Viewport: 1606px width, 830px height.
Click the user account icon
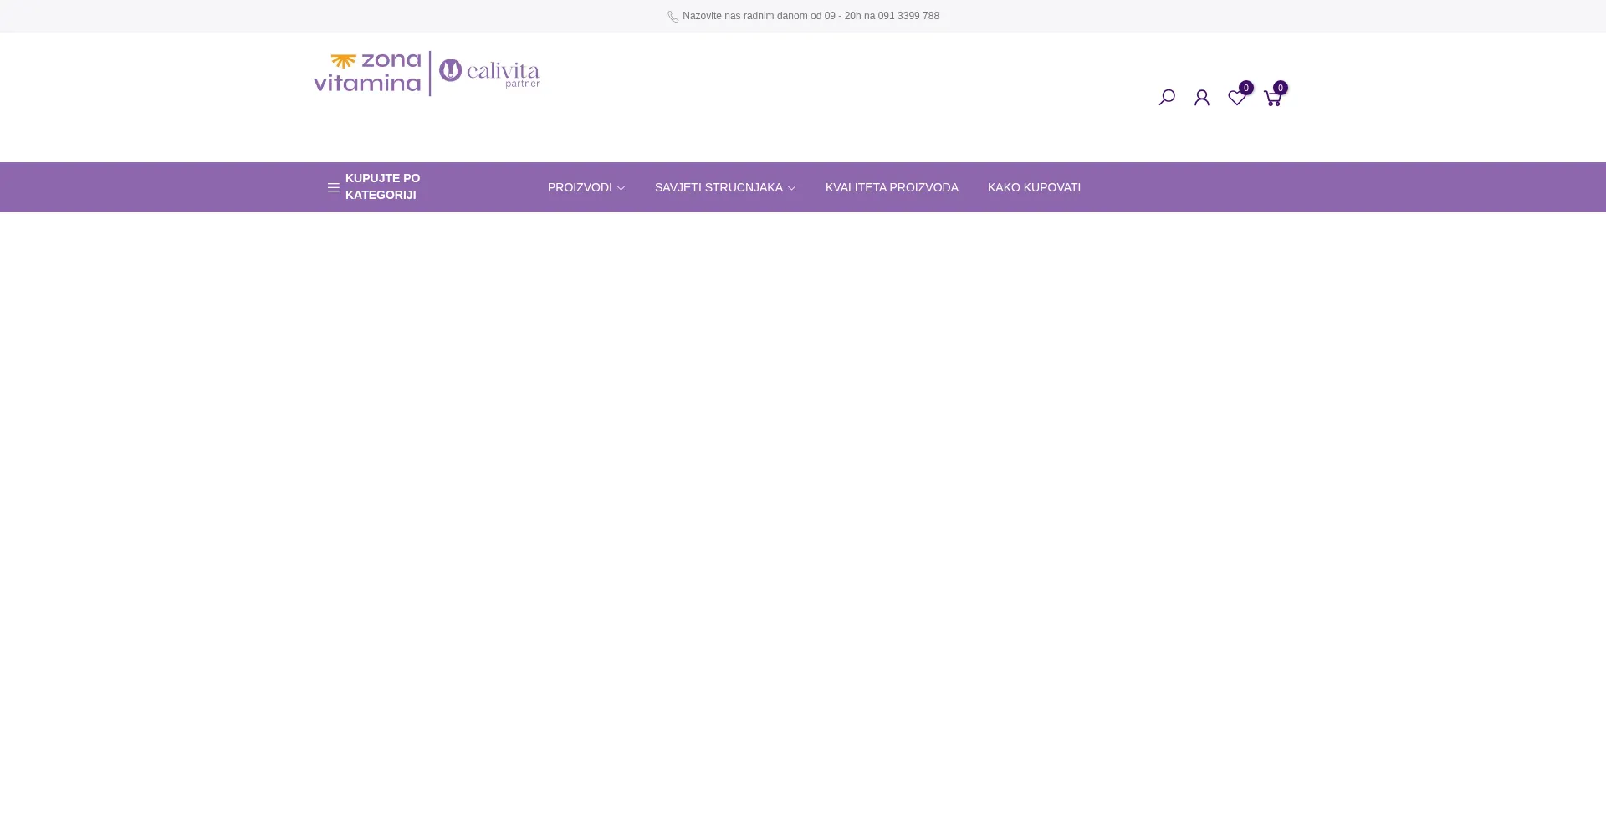pyautogui.click(x=1202, y=98)
